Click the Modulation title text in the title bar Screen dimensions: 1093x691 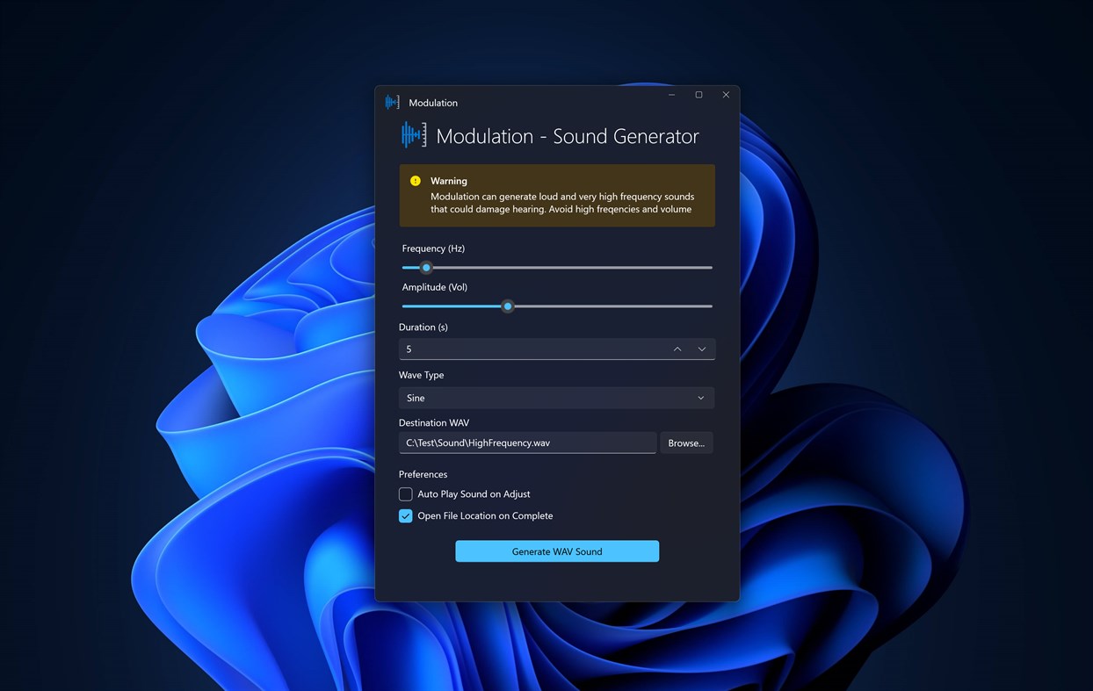coord(432,102)
